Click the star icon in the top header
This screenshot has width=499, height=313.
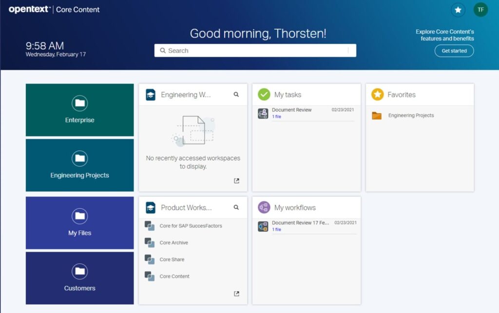458,10
